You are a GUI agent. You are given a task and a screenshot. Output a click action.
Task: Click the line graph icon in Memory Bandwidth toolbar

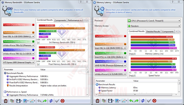(x=32, y=101)
